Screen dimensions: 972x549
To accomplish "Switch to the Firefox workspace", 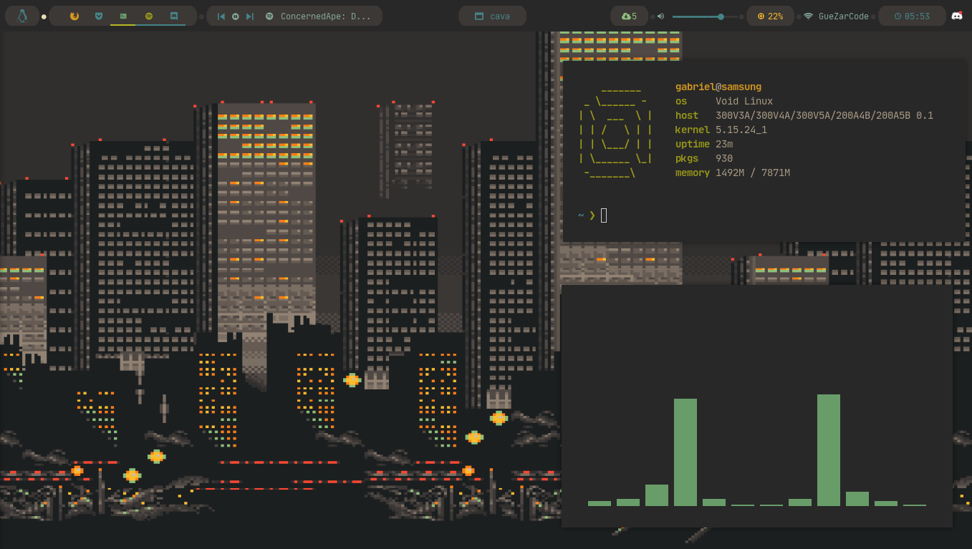I will click(74, 16).
